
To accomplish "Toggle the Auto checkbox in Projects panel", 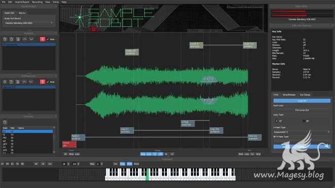I will click(x=51, y=39).
